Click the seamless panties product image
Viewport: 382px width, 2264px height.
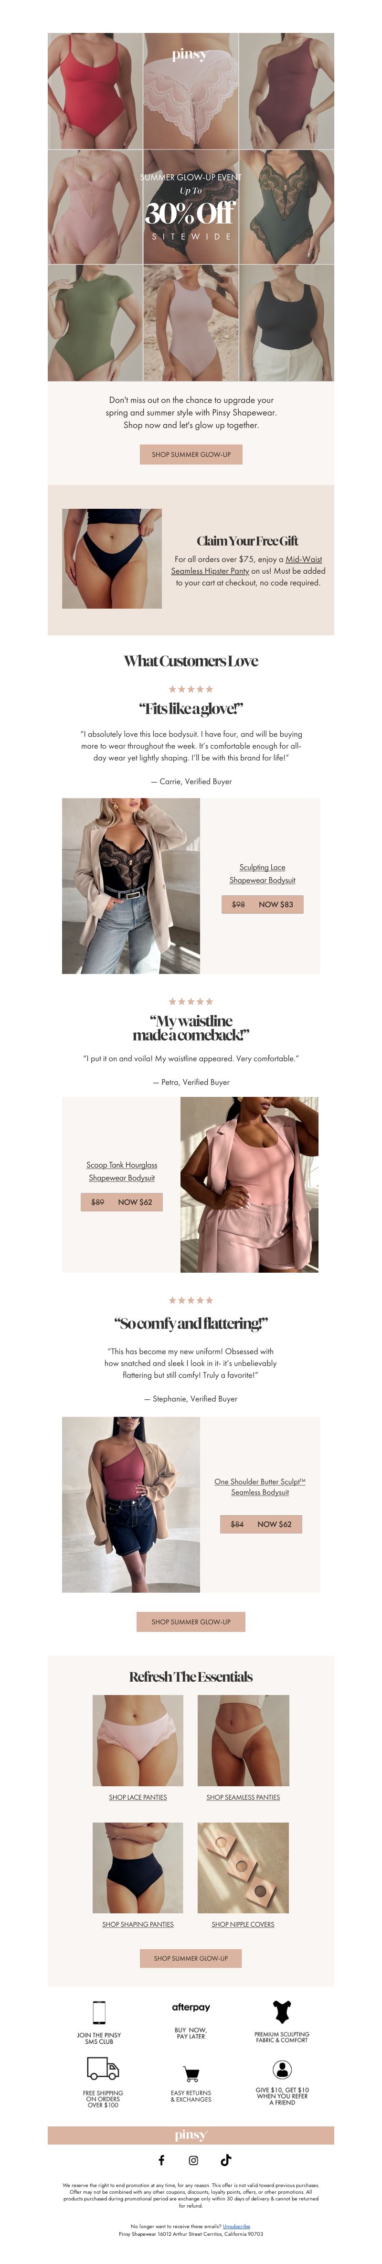(x=243, y=1740)
